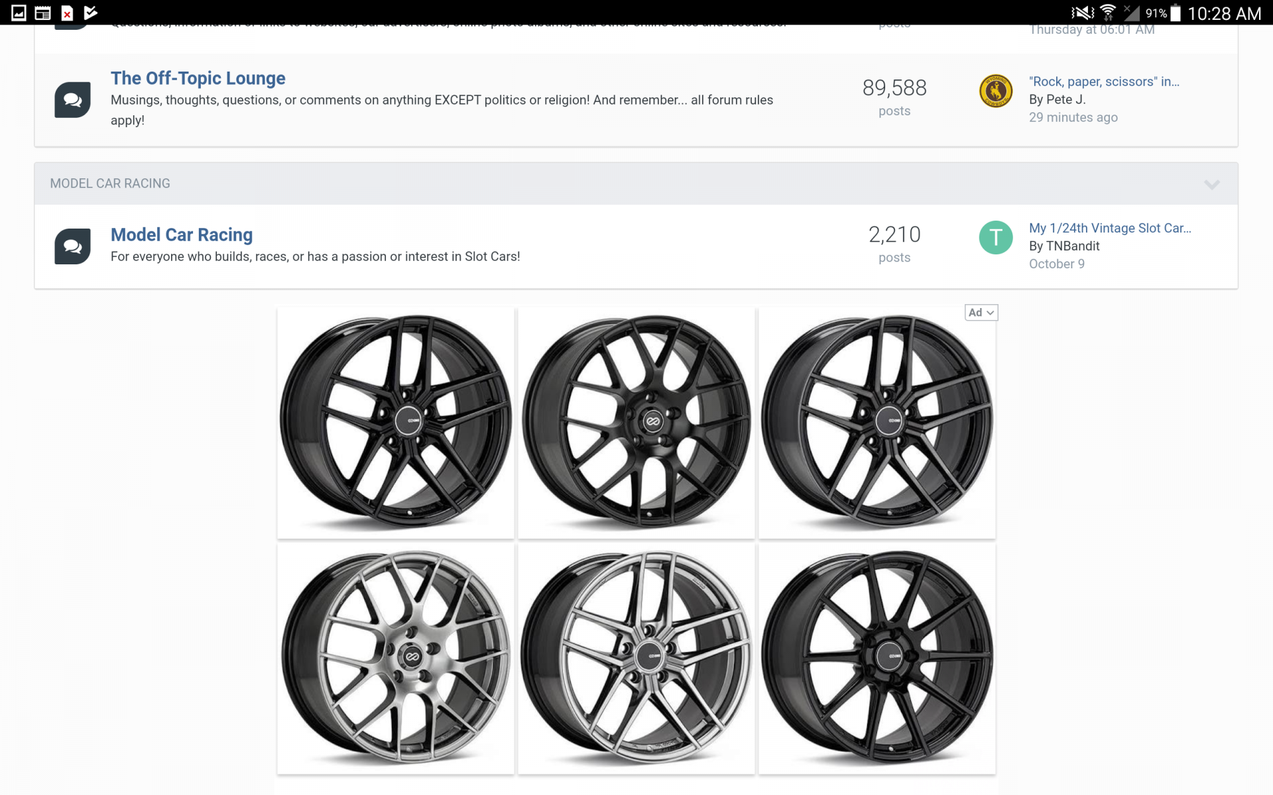
Task: Tap the clock showing 10:28 AM
Action: pyautogui.click(x=1225, y=13)
